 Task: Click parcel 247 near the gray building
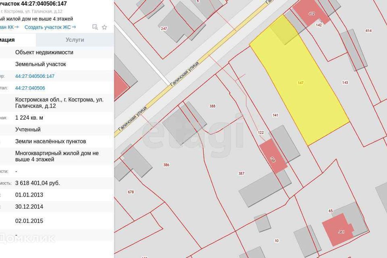coord(164,29)
